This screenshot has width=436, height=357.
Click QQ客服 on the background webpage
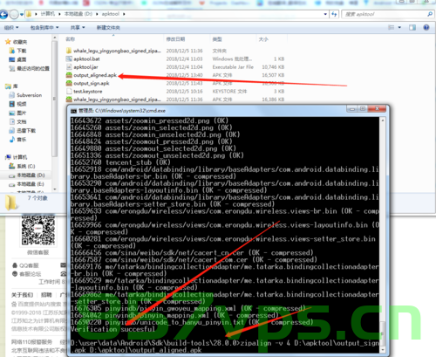25,265
